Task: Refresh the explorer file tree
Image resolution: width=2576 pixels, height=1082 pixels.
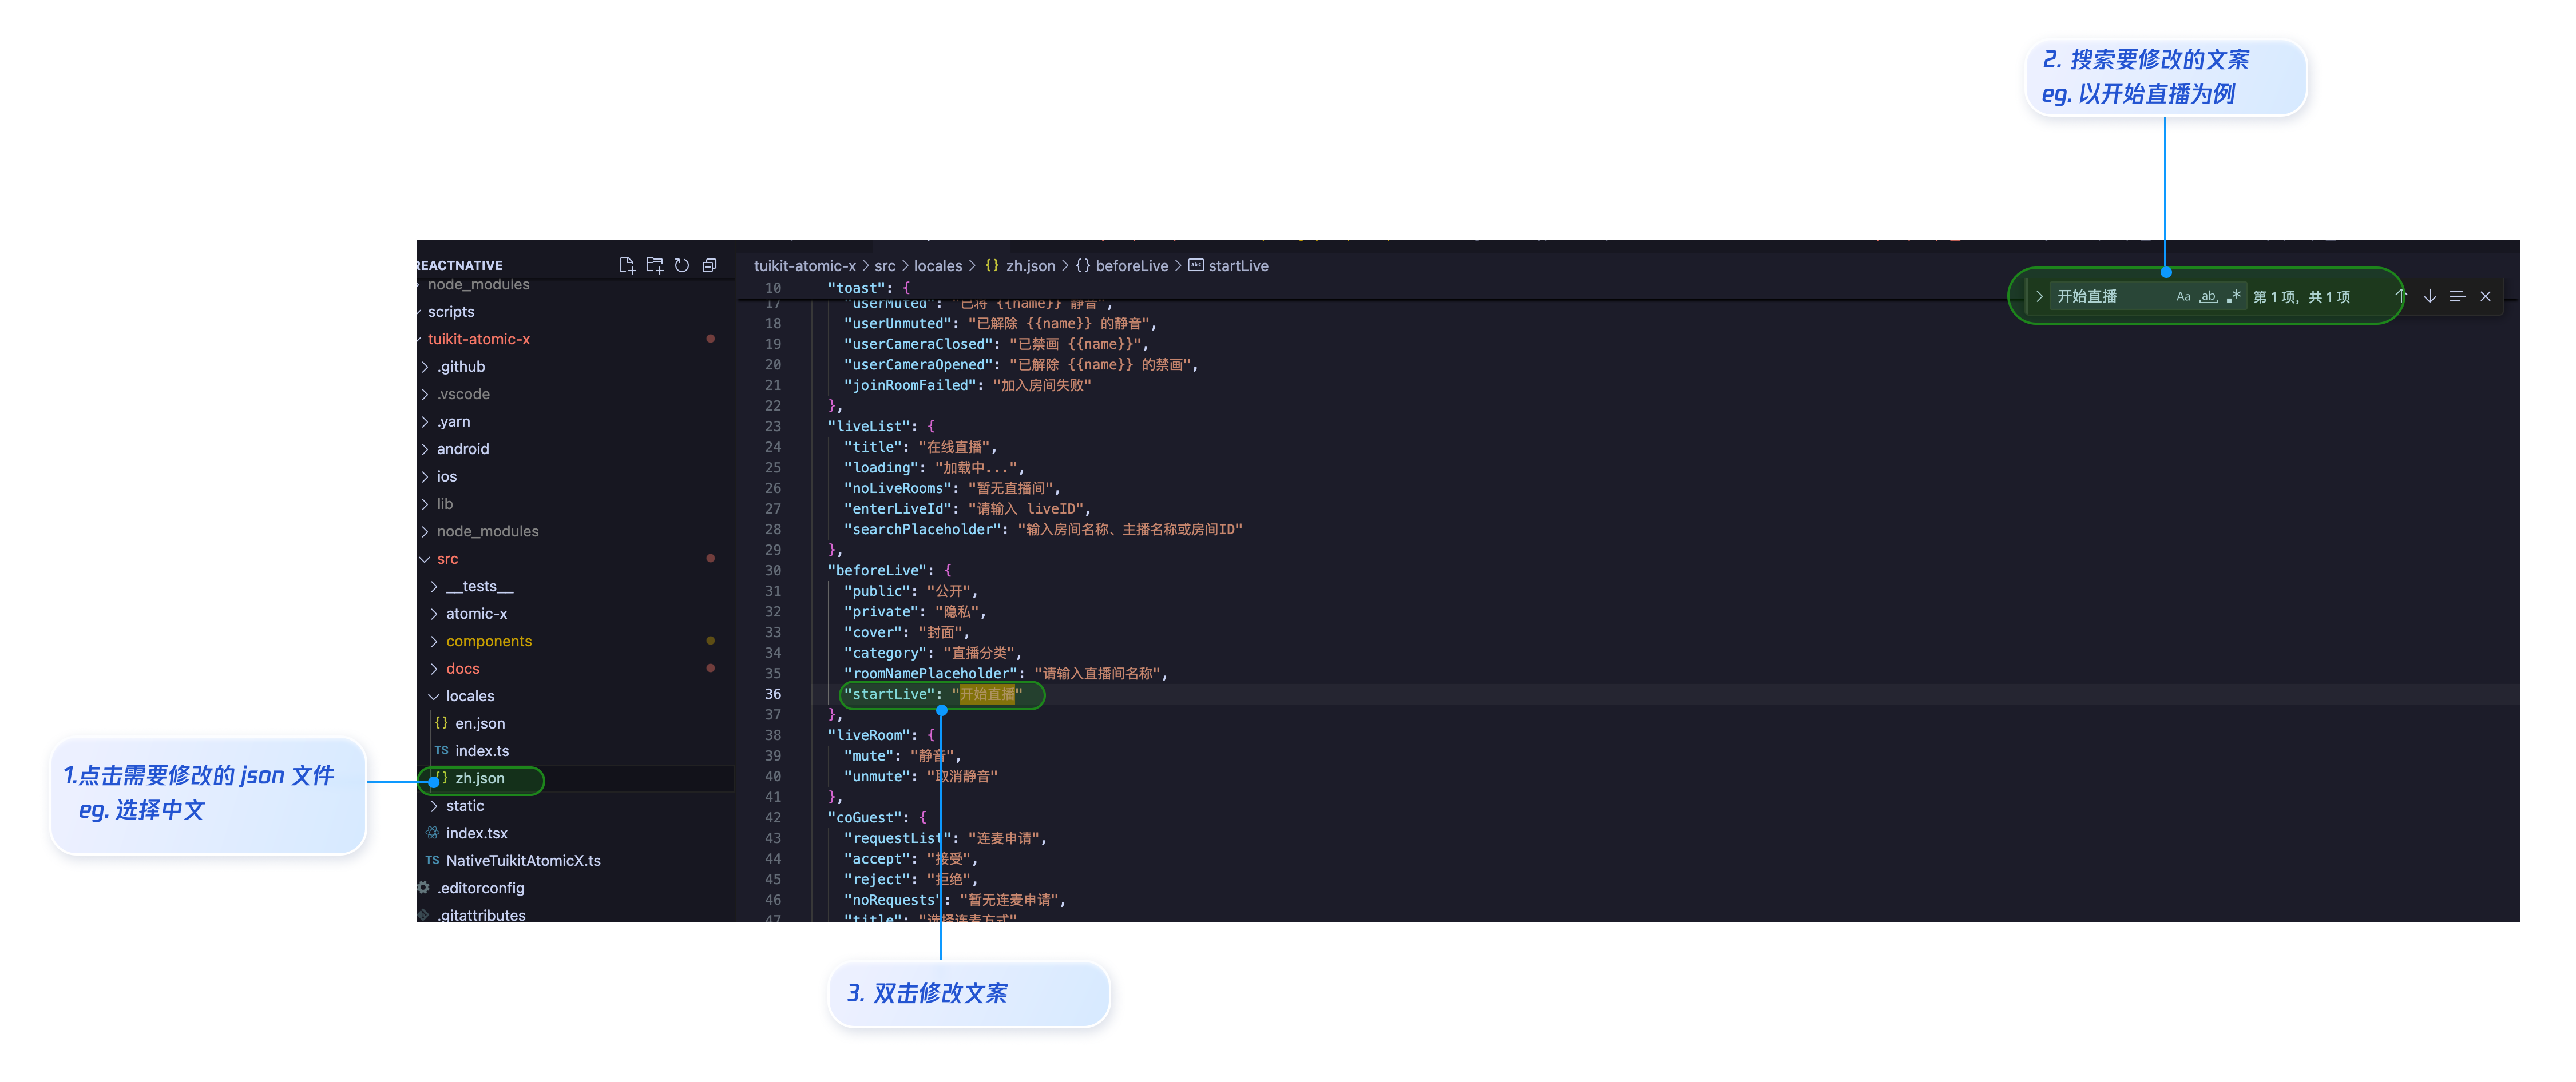Action: pos(682,265)
